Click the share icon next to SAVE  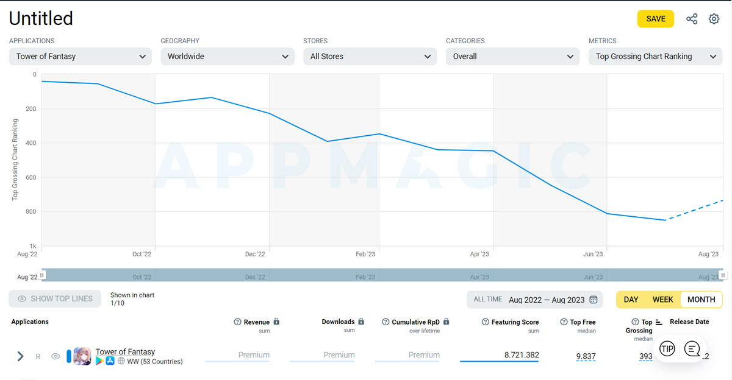click(x=692, y=19)
